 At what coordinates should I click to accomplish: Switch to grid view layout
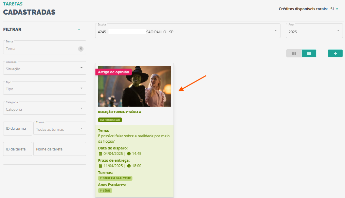tap(294, 53)
